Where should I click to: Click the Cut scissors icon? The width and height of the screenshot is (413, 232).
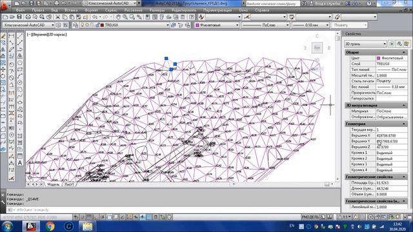[x=57, y=17]
